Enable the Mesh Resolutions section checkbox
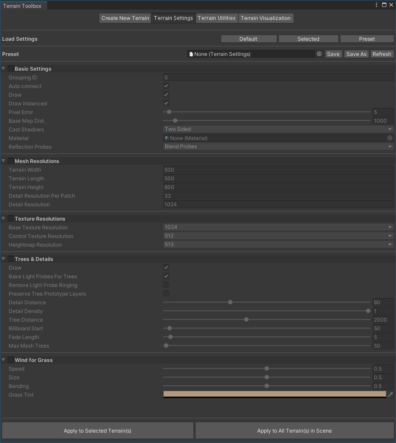This screenshot has width=396, height=443. (10, 161)
